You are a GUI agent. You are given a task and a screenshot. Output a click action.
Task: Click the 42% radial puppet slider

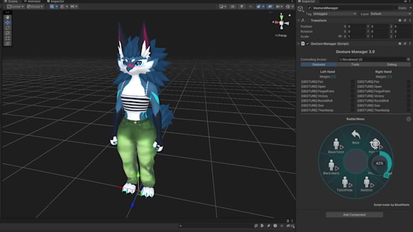pyautogui.click(x=380, y=163)
